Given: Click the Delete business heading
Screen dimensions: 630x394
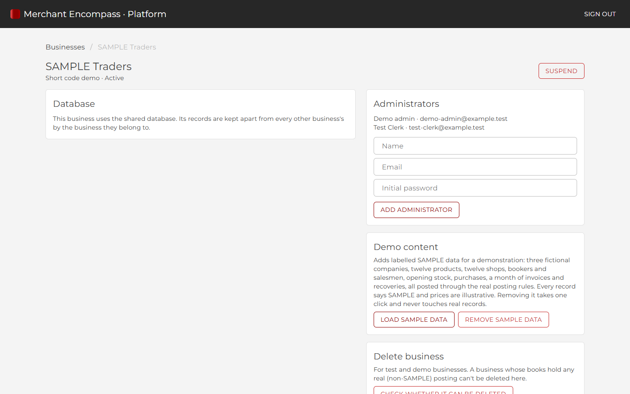Looking at the screenshot, I should coord(409,356).
